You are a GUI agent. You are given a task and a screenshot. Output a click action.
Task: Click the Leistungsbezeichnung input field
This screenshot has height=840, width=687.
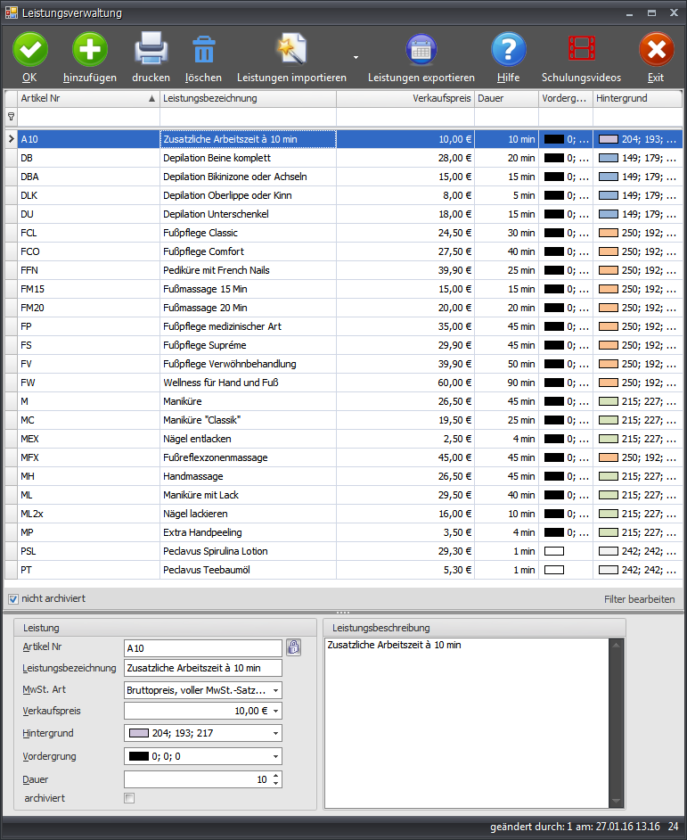coord(202,668)
